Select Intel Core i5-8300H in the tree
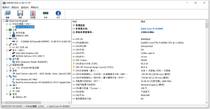Image resolution: width=210 pixels, height=109 pixels. (x=25, y=27)
